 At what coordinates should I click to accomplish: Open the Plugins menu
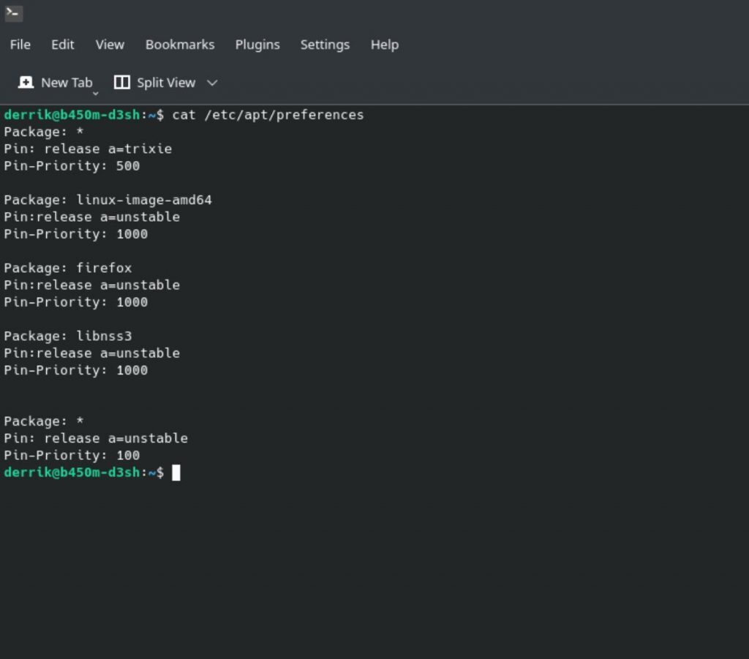tap(257, 45)
